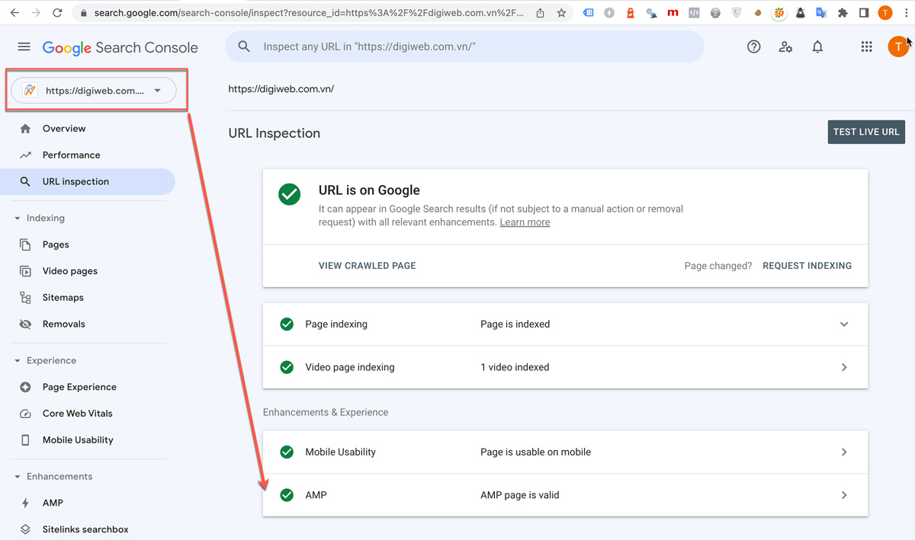Click the Inspect any URL search field
Image resolution: width=915 pixels, height=540 pixels.
tap(464, 46)
